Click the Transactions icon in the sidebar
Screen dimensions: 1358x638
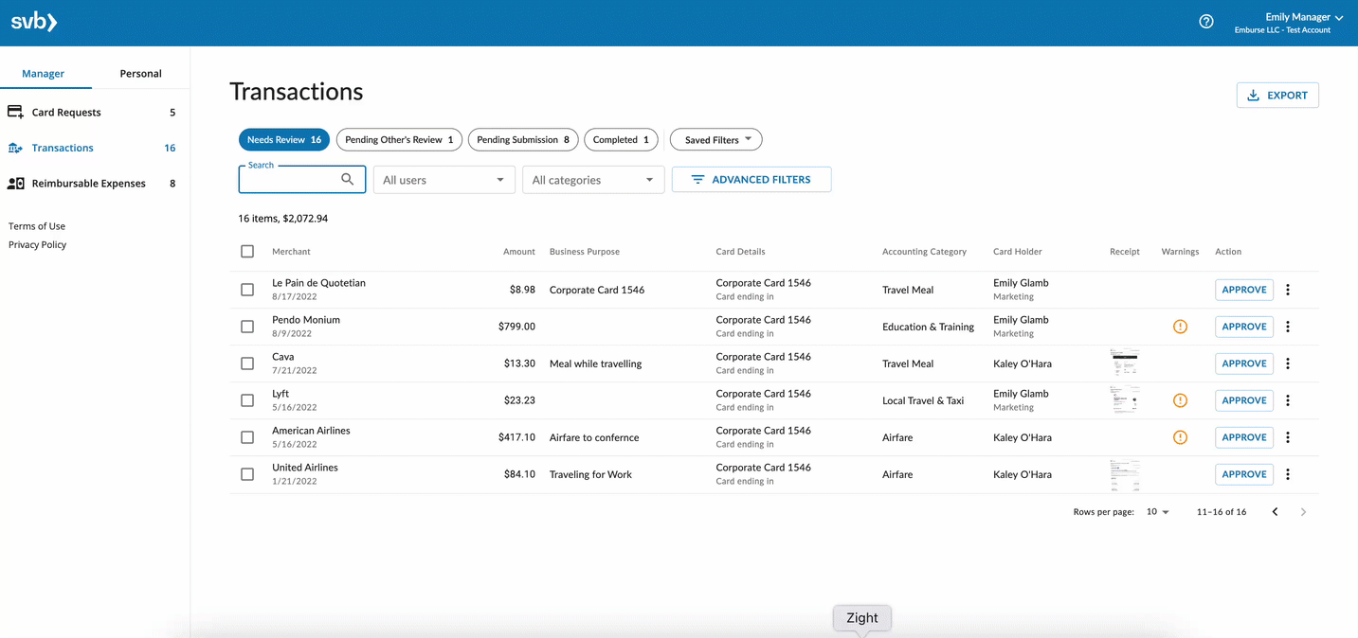click(15, 148)
